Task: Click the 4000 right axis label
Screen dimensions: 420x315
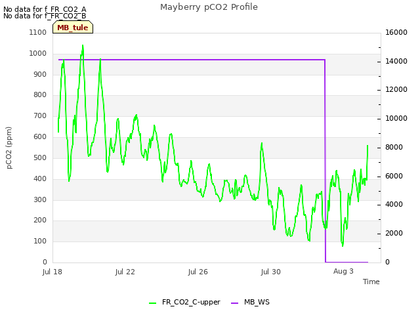Action: (x=394, y=204)
